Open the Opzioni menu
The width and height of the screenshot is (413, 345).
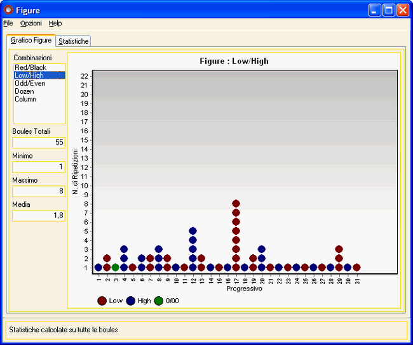tap(31, 23)
